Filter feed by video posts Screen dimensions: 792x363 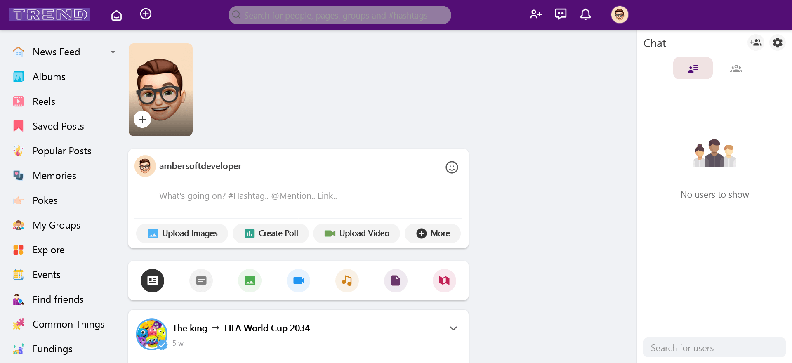298,280
